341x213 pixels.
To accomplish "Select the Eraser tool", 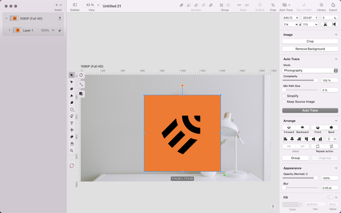I will [x=71, y=137].
